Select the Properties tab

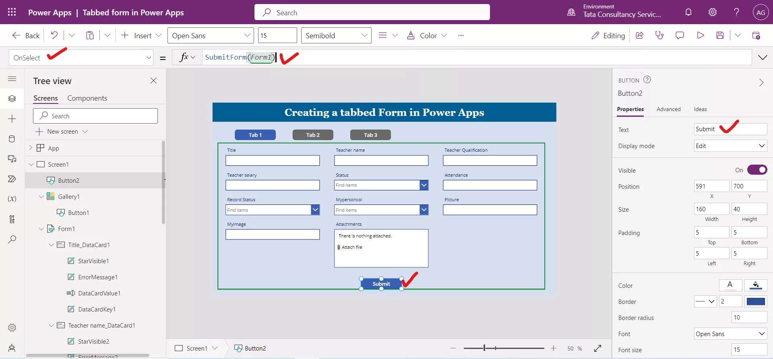630,109
